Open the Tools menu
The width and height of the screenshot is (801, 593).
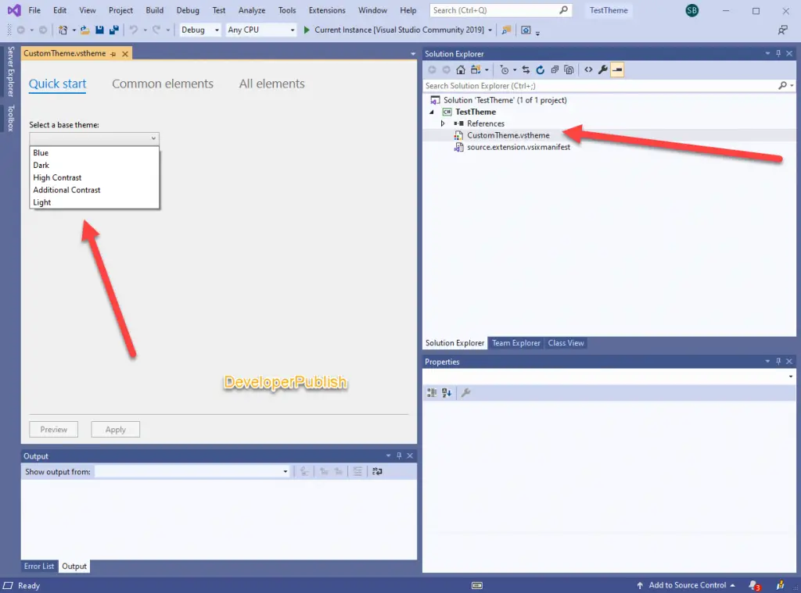click(287, 10)
